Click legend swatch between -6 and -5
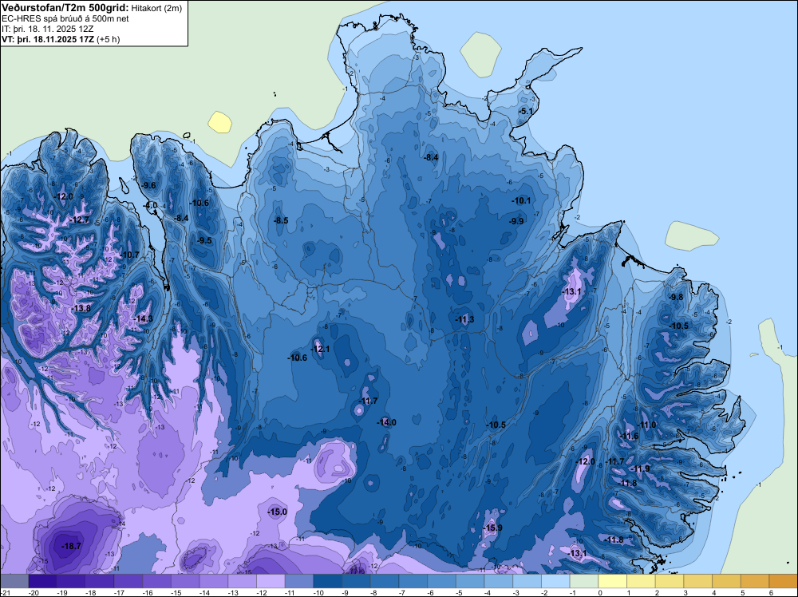This screenshot has height=597, width=798. click(442, 581)
